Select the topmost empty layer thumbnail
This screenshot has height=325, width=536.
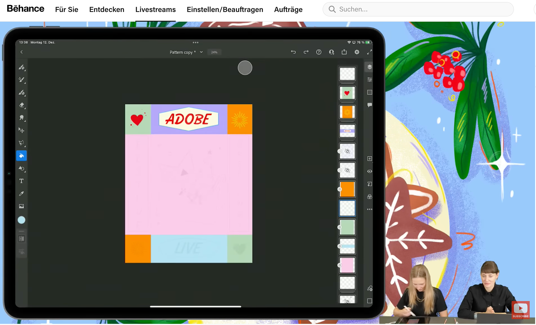pyautogui.click(x=347, y=74)
